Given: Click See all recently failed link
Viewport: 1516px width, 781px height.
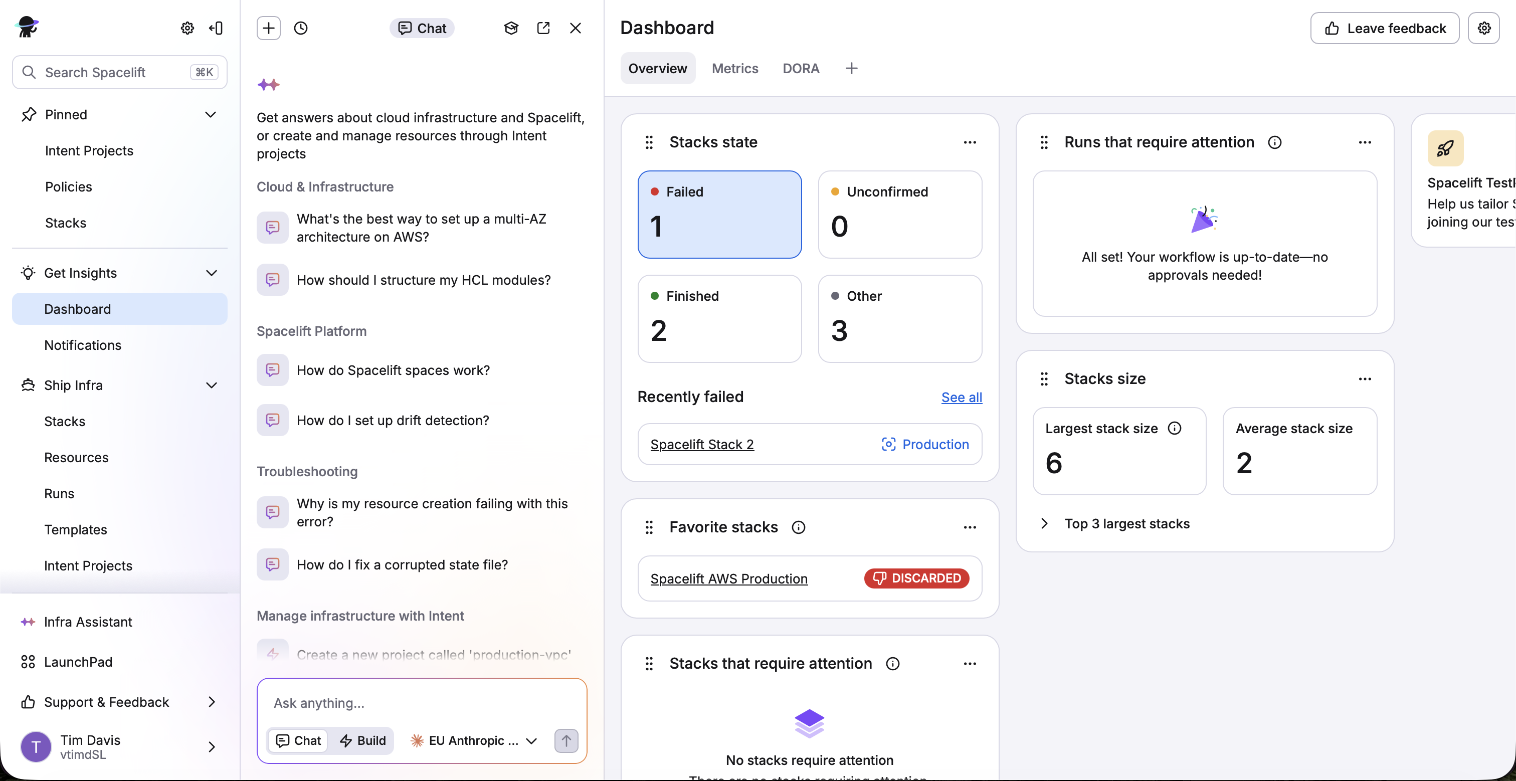Looking at the screenshot, I should pos(961,398).
